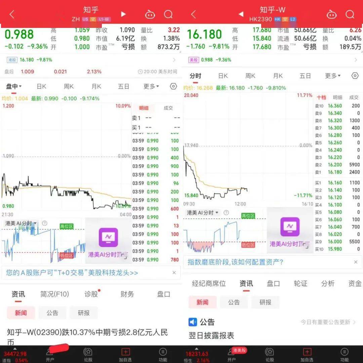Expand 更多 chart options on 知乎 page
363x363 pixels.
151,87
